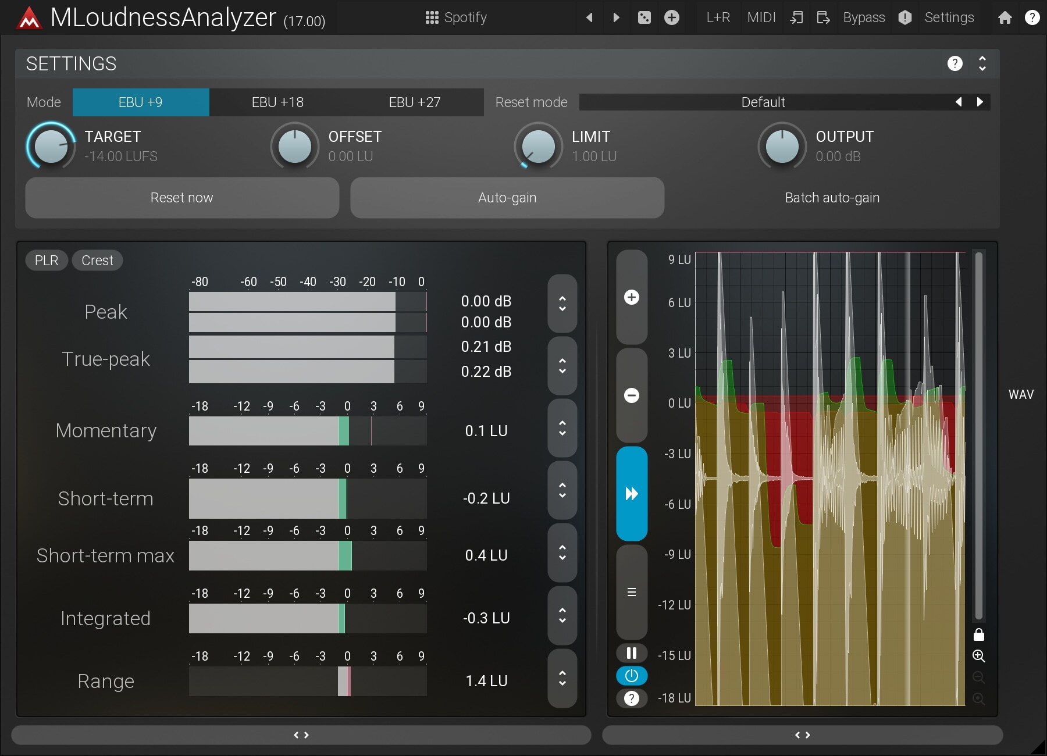Open the Reset mode Default dropdown
This screenshot has width=1047, height=756.
point(763,102)
